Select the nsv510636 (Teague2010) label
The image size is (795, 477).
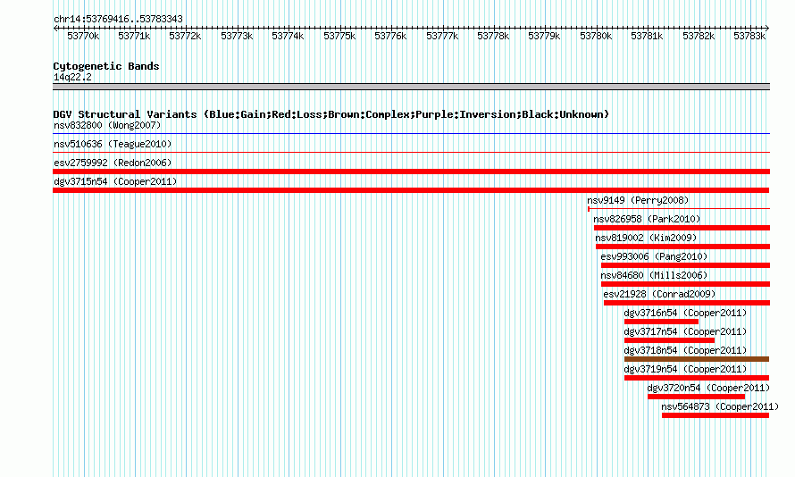pos(113,144)
